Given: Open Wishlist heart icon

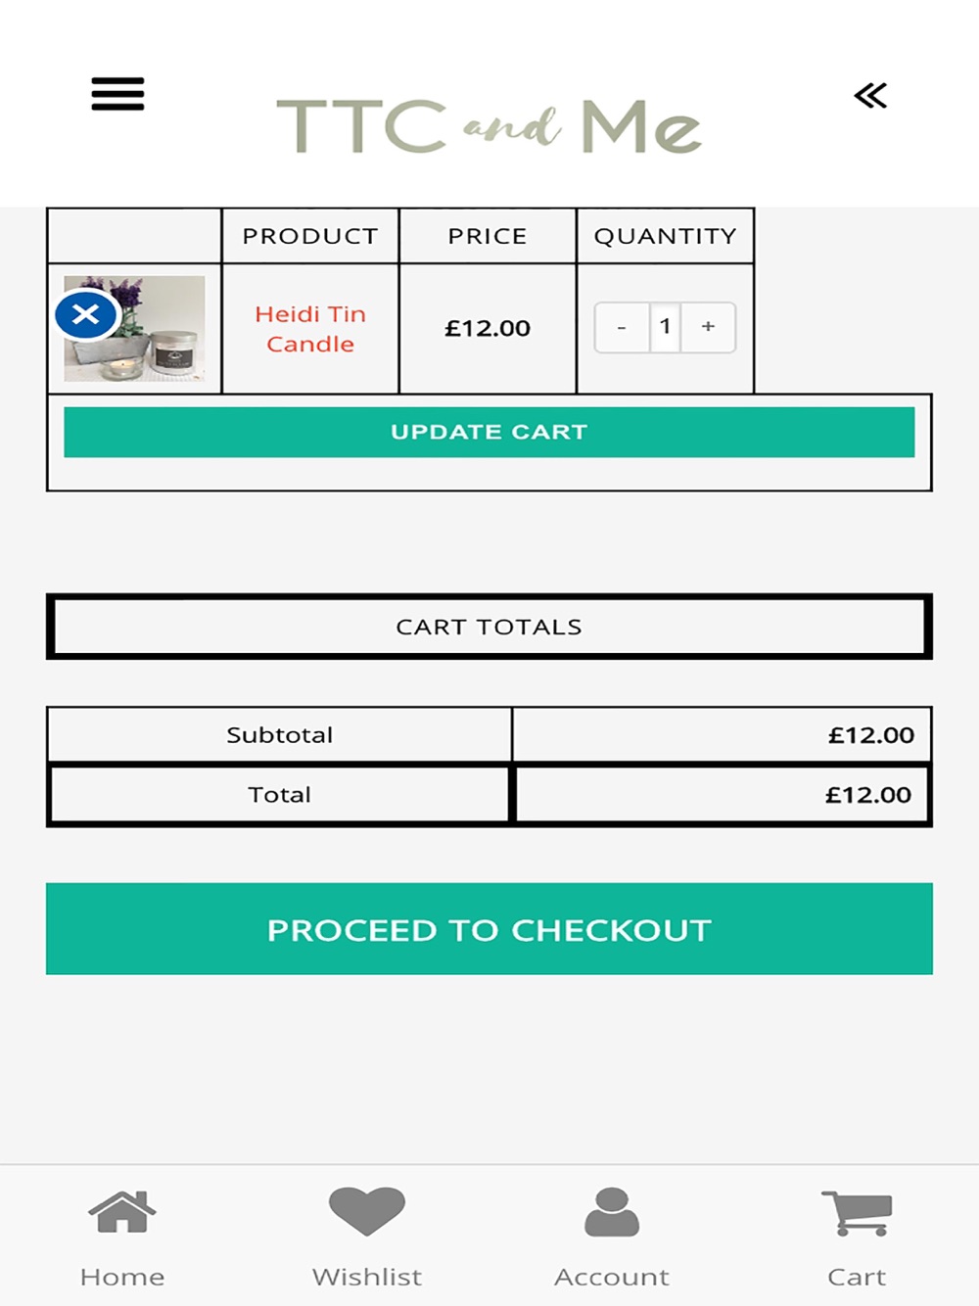Looking at the screenshot, I should point(367,1211).
